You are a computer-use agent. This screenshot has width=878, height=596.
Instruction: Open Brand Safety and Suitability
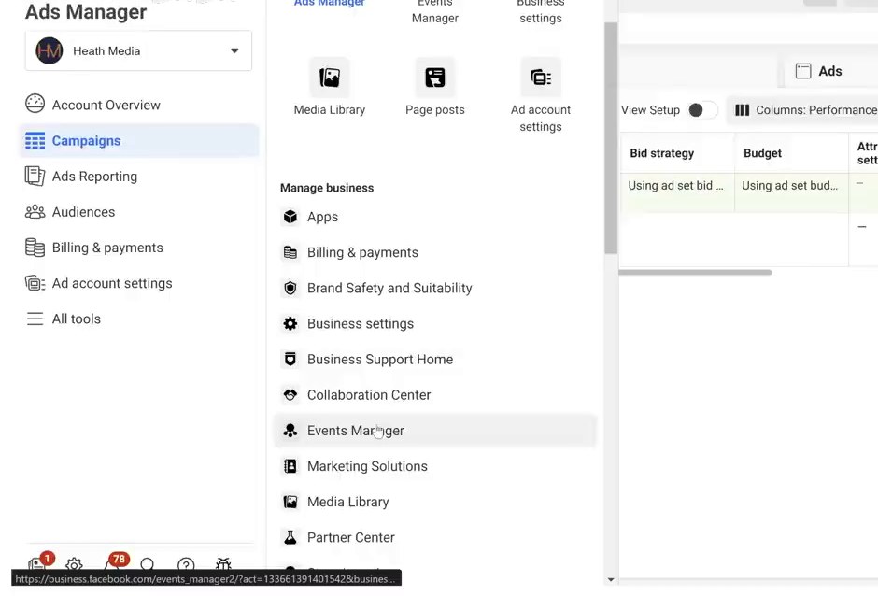[x=375, y=288]
